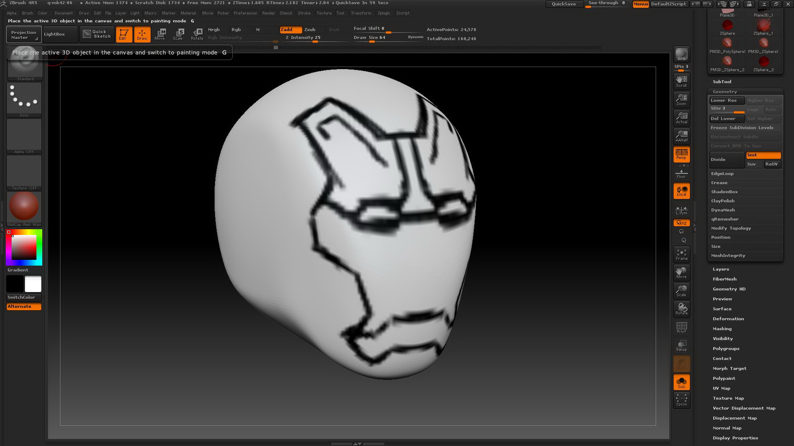The image size is (794, 446).
Task: Expand the Masking section
Action: pos(722,329)
